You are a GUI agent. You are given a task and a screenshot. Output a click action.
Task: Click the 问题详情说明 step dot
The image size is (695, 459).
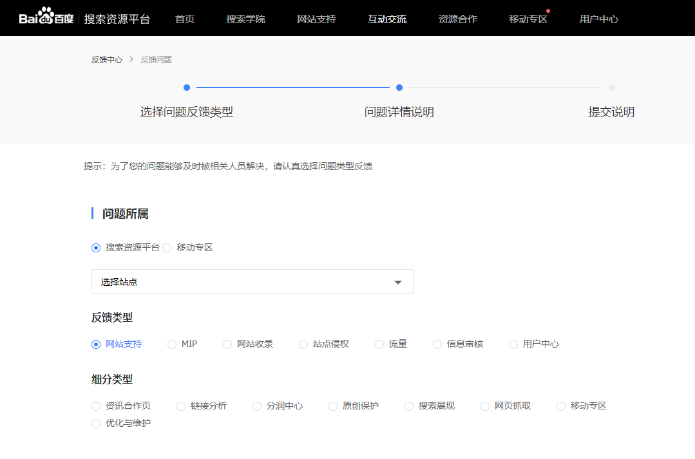[x=399, y=88]
